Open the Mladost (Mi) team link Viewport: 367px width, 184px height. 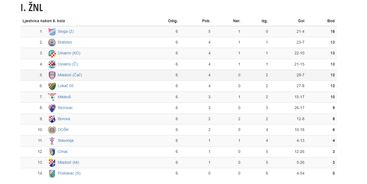pos(68,162)
